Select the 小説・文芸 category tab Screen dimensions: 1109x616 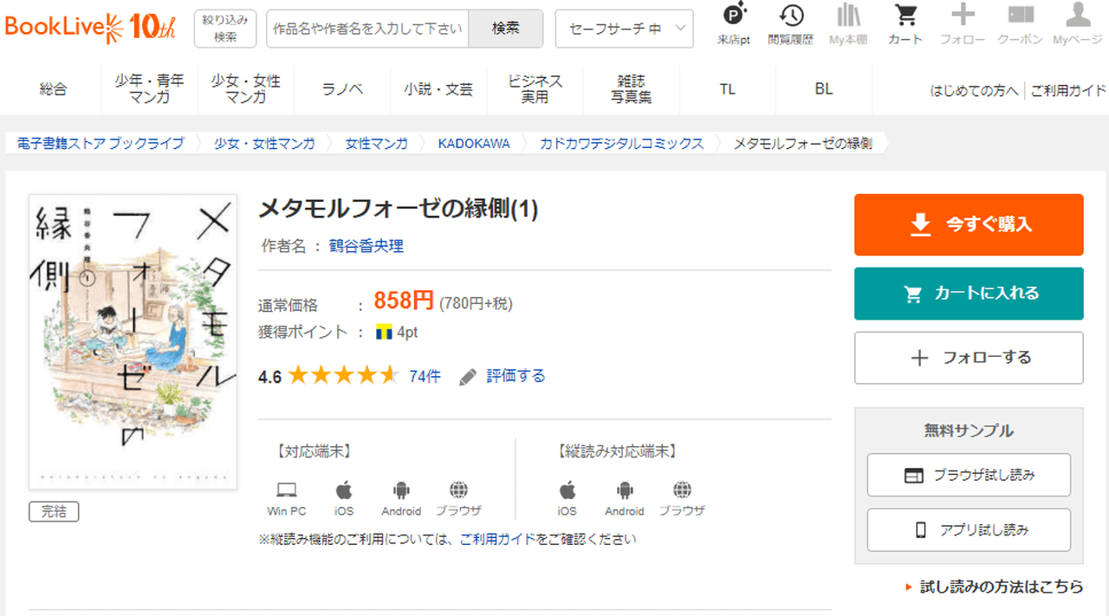(438, 89)
